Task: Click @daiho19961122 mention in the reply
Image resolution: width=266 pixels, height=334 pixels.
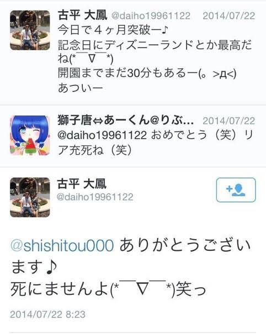Action: click(102, 135)
